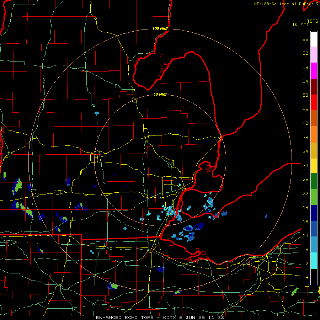Viewport: 320px width, 320px height.
Task: Click the '46' legend value
Action: click(305, 110)
